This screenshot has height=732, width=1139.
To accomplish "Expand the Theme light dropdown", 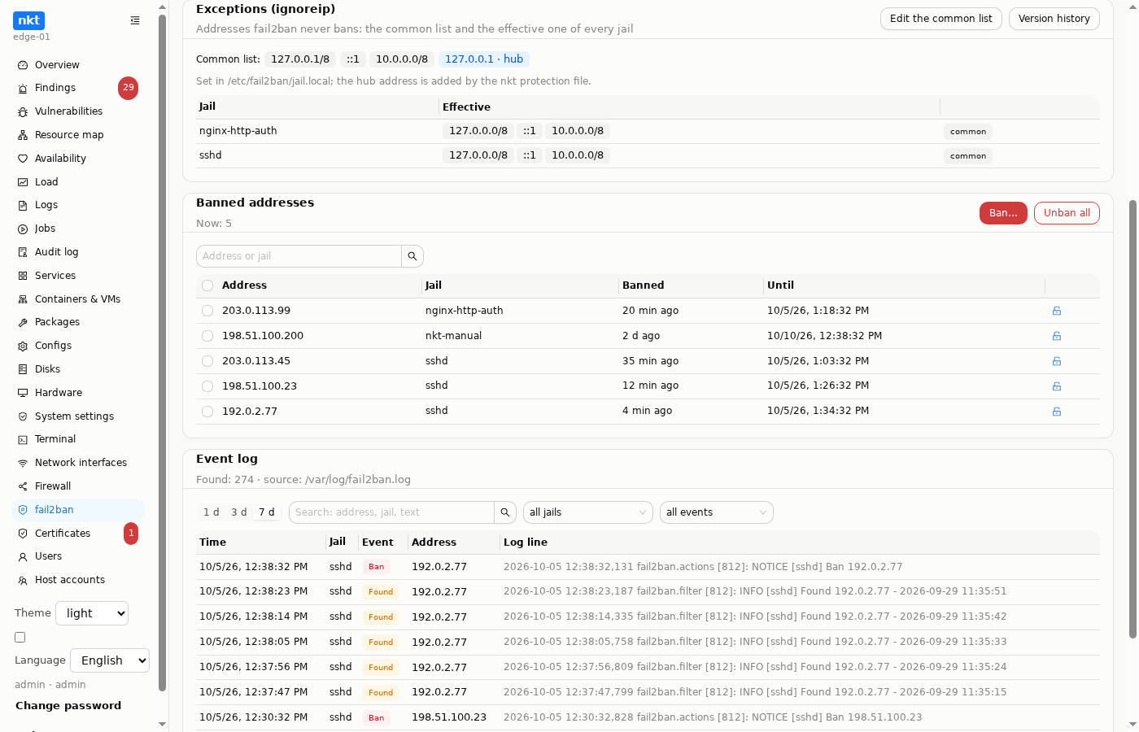I will coord(92,613).
